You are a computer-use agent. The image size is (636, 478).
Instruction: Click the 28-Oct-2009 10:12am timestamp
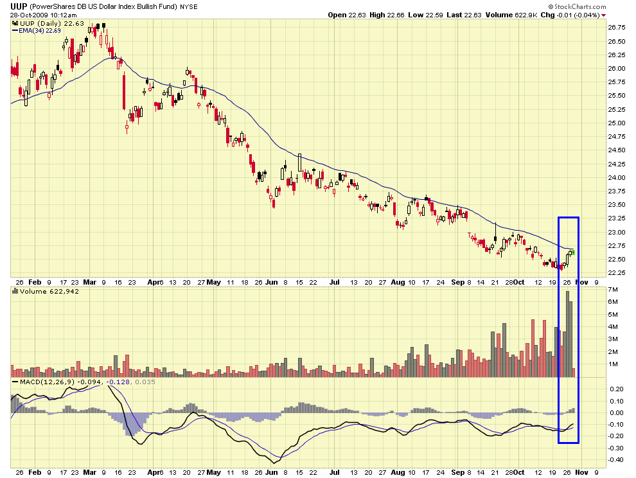pyautogui.click(x=44, y=15)
